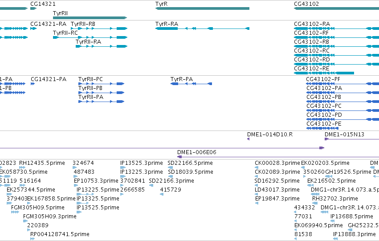Viewport: 379px width, 241px height.
Task: Select the CG43102-RA transcript label
Action: [x=312, y=24]
